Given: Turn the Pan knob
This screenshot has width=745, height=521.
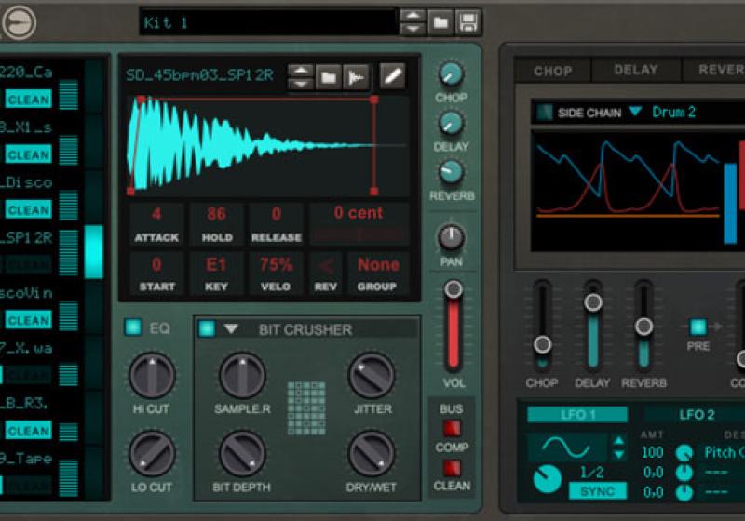Looking at the screenshot, I should click(451, 238).
